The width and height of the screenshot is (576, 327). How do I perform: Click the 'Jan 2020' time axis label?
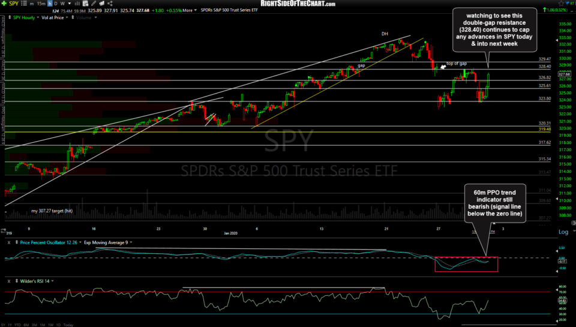pyautogui.click(x=230, y=233)
